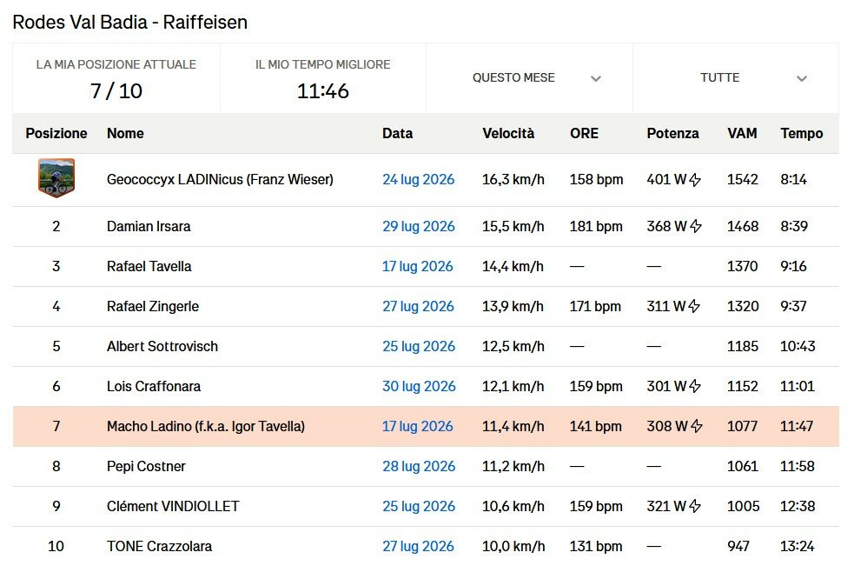The image size is (854, 579).
Task: Click the Velocità column header
Action: click(508, 134)
